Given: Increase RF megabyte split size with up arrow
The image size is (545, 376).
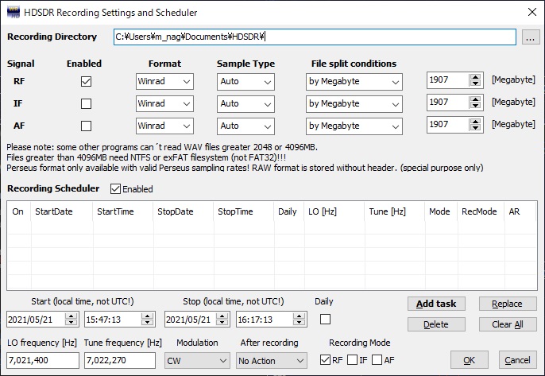Looking at the screenshot, I should tap(475, 77).
